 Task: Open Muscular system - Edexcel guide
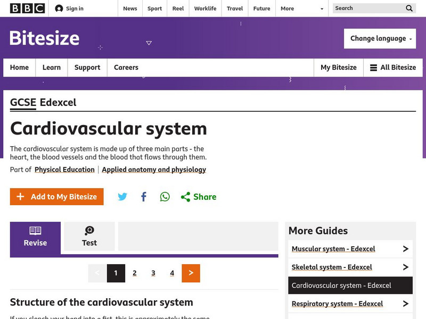tap(333, 249)
